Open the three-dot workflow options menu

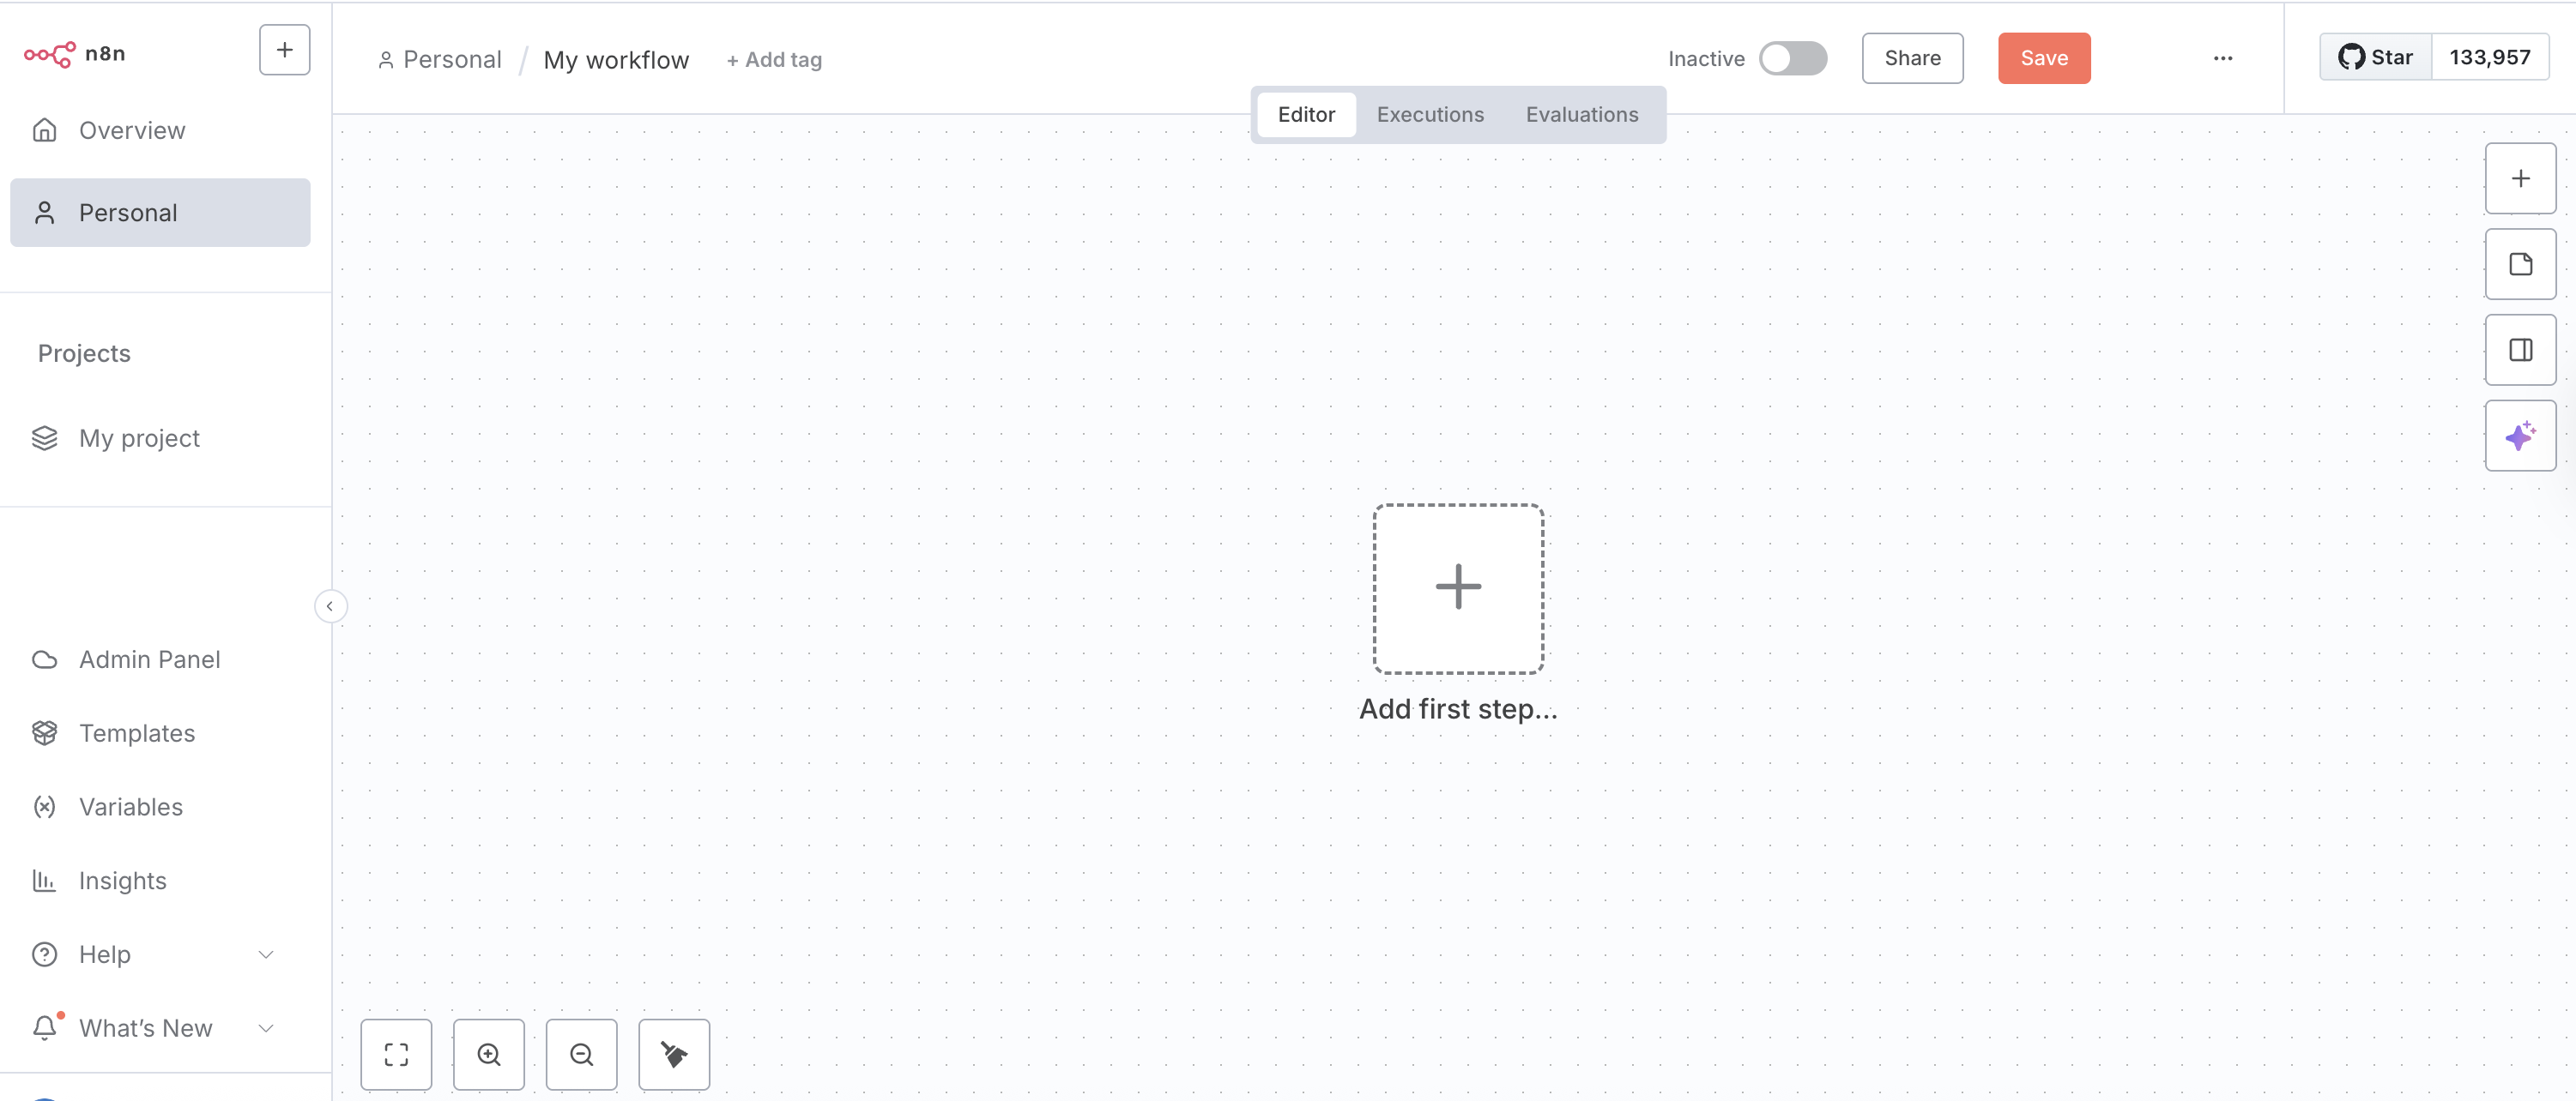click(x=2223, y=58)
